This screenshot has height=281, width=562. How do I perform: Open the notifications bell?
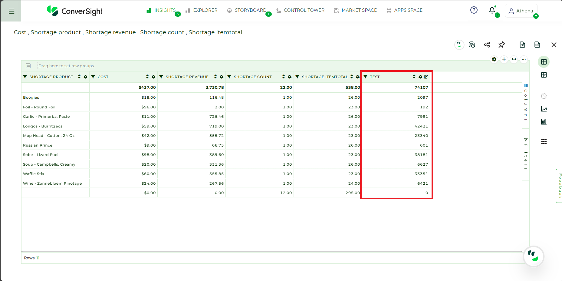pyautogui.click(x=492, y=11)
